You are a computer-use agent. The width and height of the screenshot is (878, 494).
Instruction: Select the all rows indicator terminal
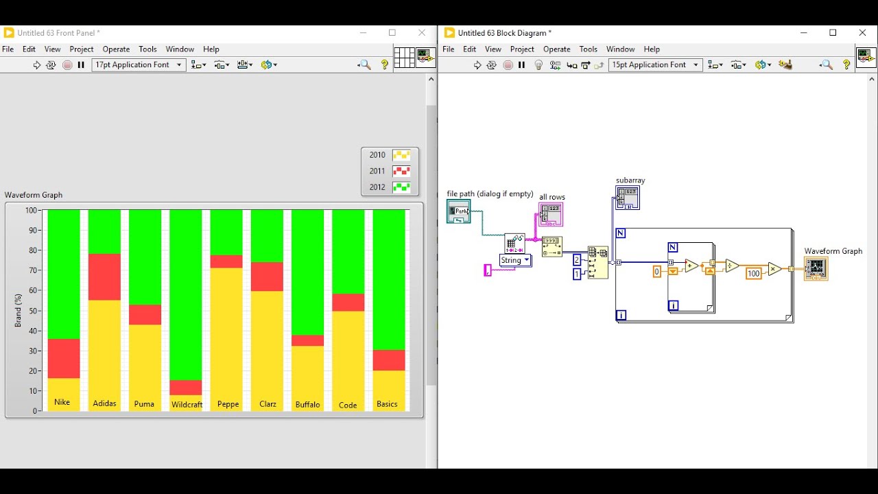tap(551, 215)
